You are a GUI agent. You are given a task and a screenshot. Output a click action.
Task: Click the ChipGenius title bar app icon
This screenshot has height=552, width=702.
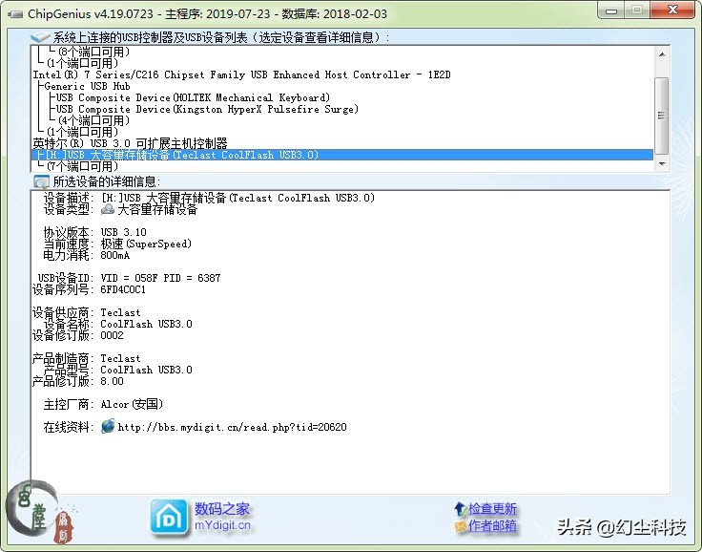(x=14, y=14)
